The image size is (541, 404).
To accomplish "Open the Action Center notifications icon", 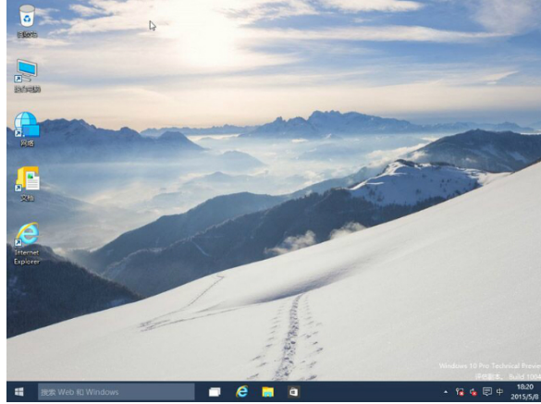I will click(x=486, y=392).
